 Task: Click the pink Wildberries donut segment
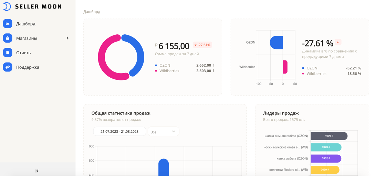102,57
